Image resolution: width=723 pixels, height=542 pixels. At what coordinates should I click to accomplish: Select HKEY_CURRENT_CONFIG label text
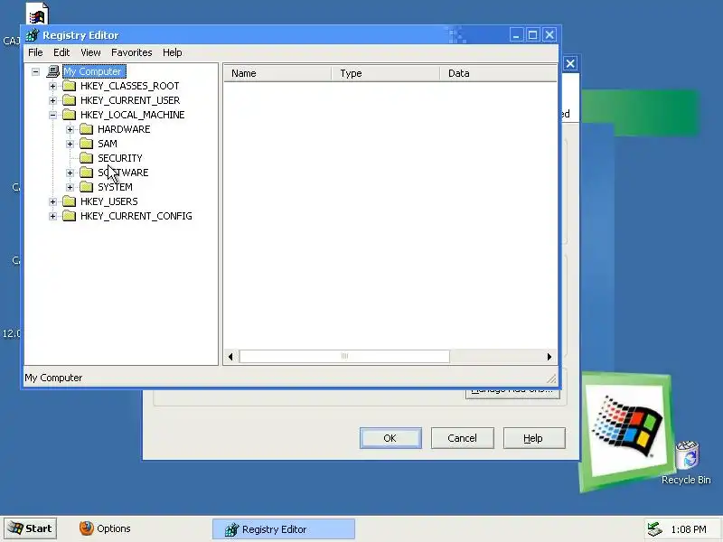tap(136, 216)
